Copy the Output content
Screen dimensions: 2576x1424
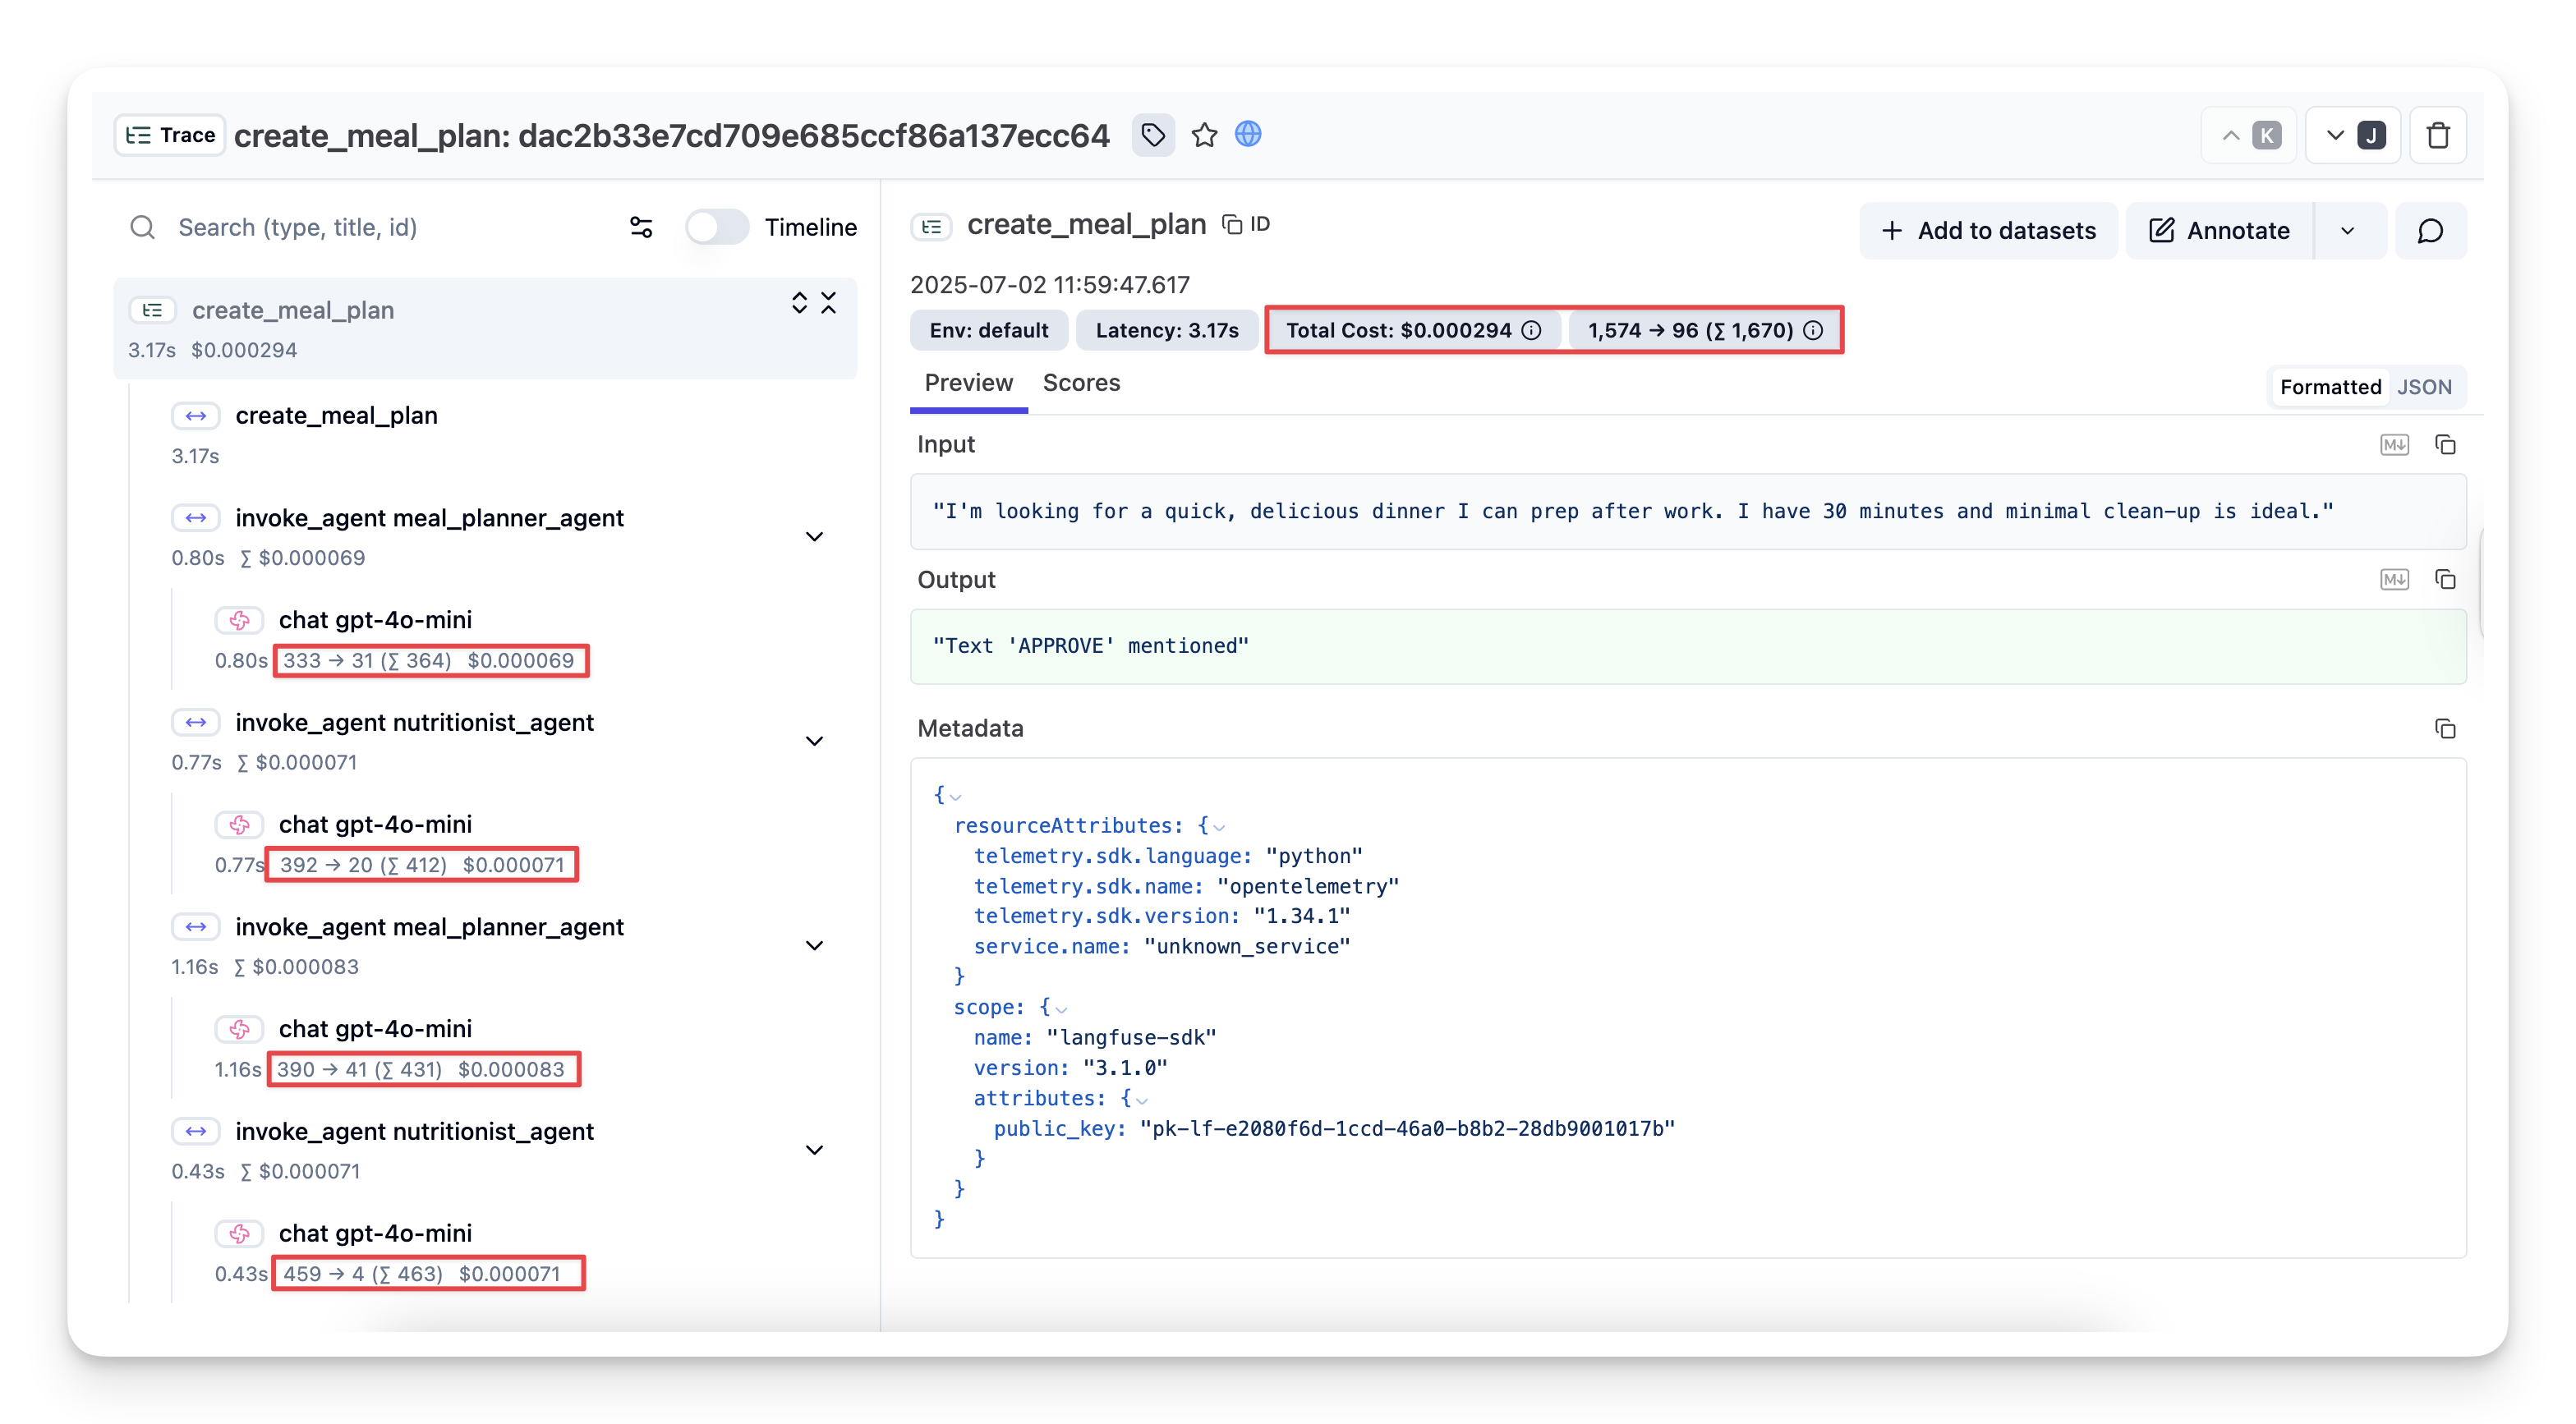[2445, 580]
